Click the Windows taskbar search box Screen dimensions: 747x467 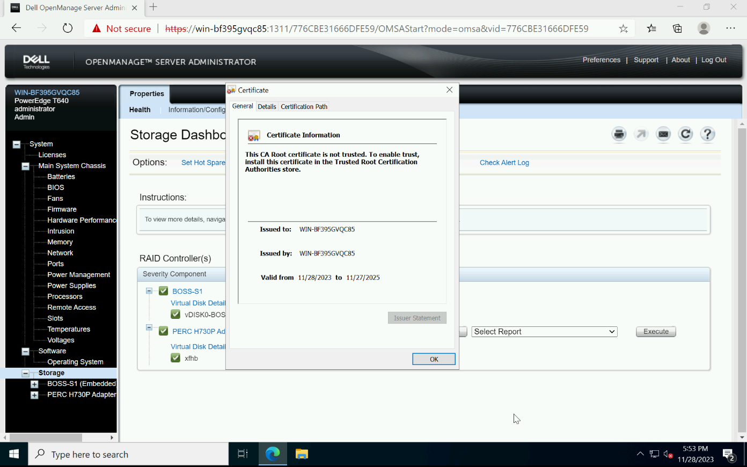(128, 454)
